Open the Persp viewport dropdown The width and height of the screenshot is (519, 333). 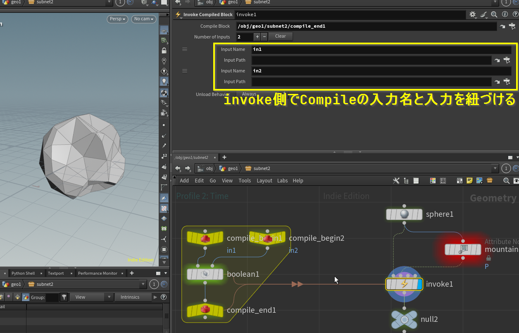click(117, 19)
